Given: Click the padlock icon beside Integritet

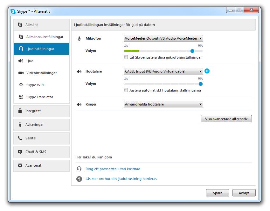Looking at the screenshot, I should (20, 111).
